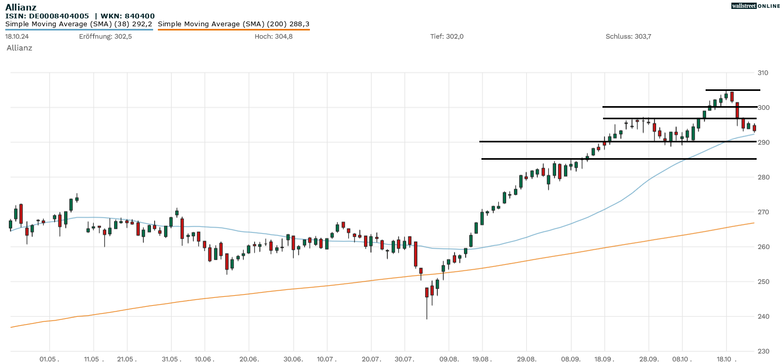This screenshot has width=784, height=362.
Task: Click the orange line under SMA 200 legend
Action: pyautogui.click(x=233, y=29)
